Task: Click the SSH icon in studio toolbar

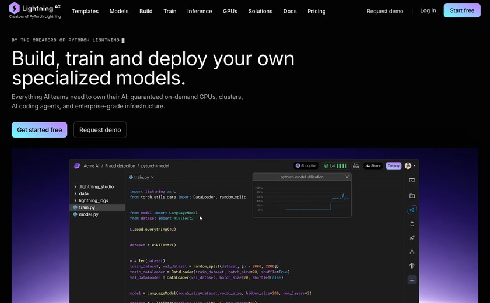Action: [x=356, y=165]
